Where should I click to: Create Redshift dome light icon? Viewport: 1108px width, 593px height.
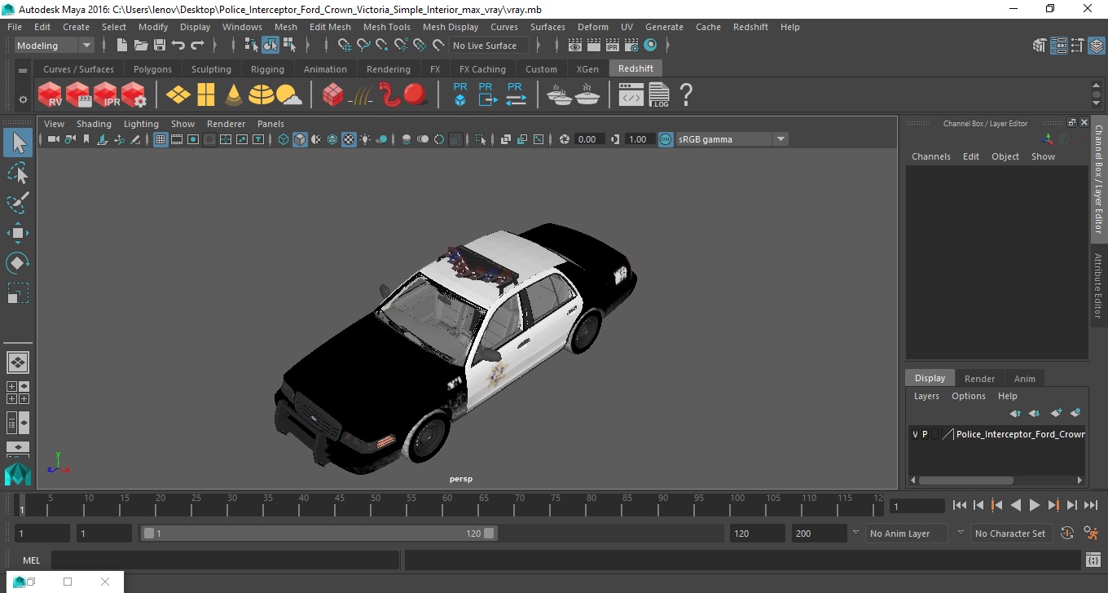pyautogui.click(x=261, y=95)
